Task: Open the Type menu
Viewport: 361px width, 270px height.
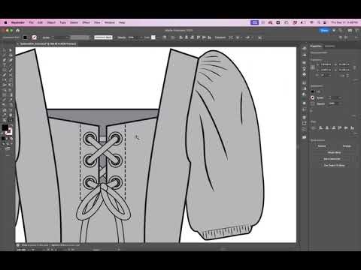Action: pyautogui.click(x=62, y=22)
